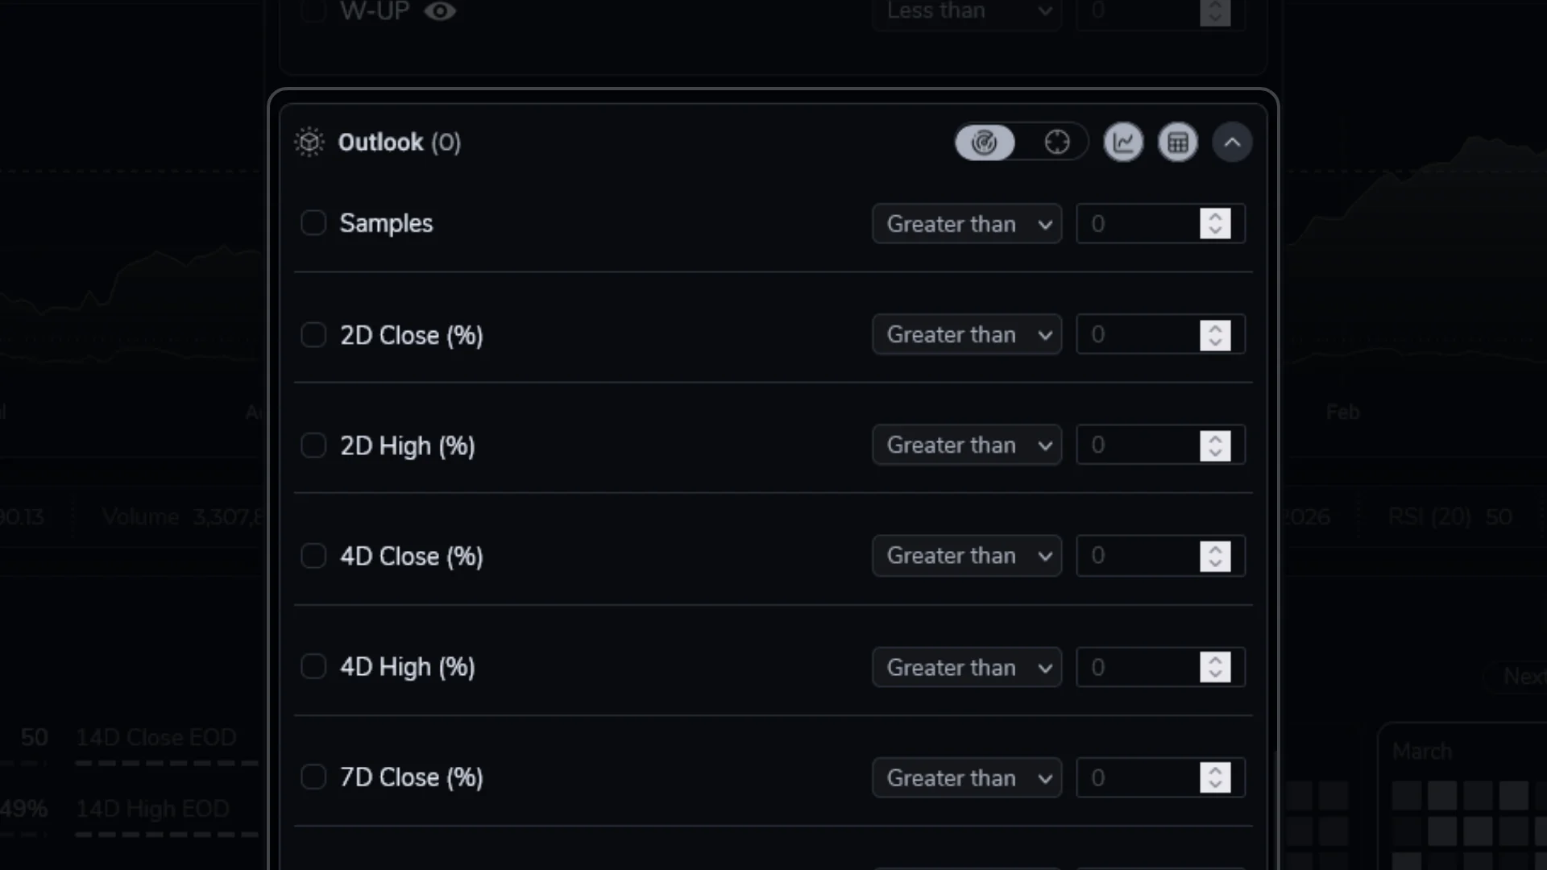Screen dimensions: 1547x870
Task: Open the 2D High (%) Greater than dropdown
Action: click(x=967, y=445)
